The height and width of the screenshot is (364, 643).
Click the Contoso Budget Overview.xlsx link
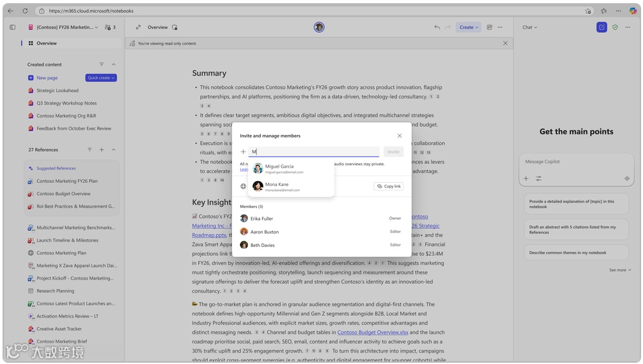click(x=373, y=333)
